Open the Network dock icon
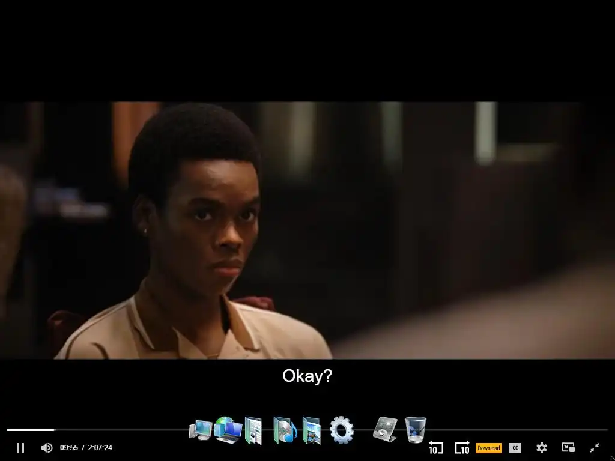 pos(228,430)
